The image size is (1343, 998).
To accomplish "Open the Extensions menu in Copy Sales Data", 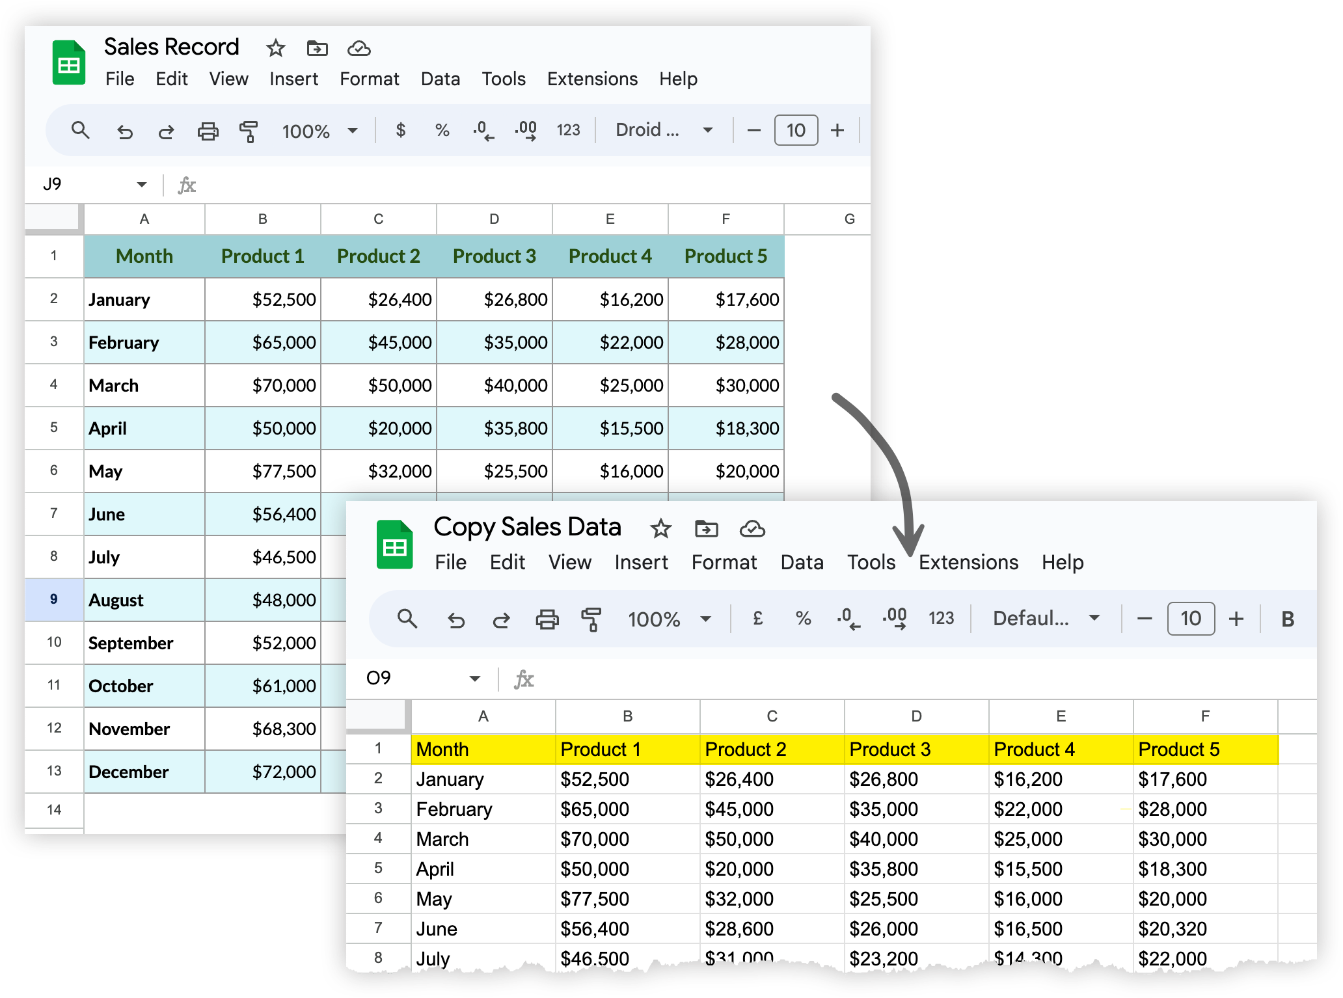I will pyautogui.click(x=968, y=562).
